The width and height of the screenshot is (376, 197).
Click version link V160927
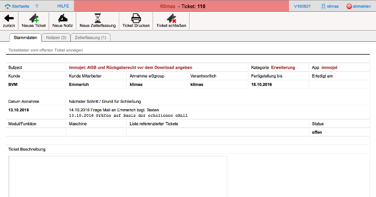click(302, 6)
